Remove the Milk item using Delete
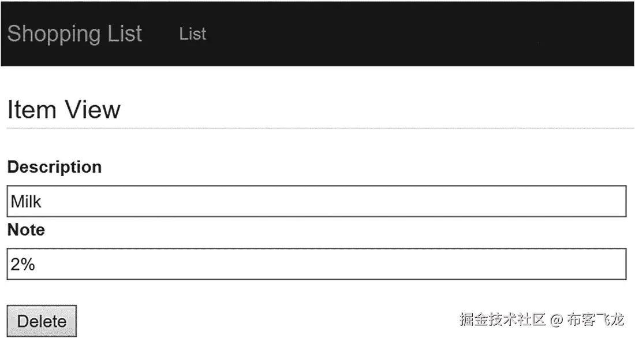 point(42,321)
